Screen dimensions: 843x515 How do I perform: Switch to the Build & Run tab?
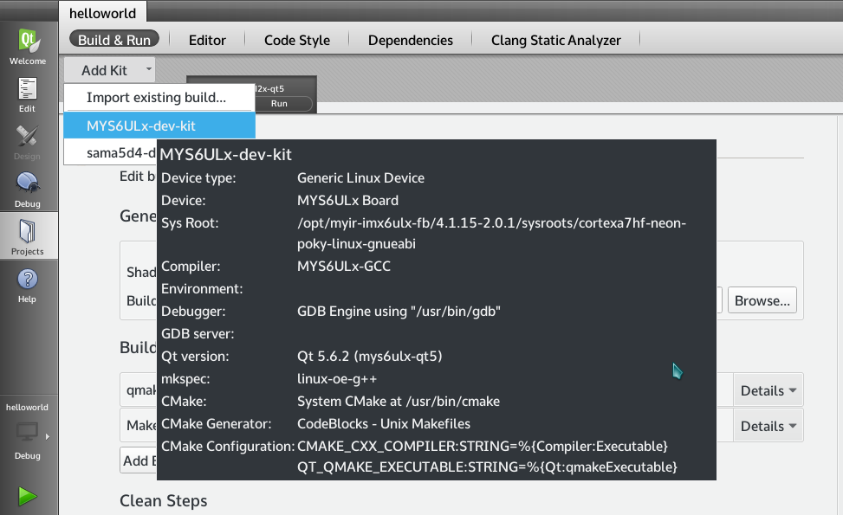point(114,40)
